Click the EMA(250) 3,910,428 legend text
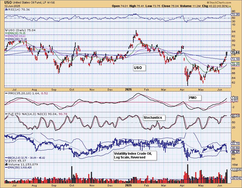Screen dimensions: 242x188 click(20, 167)
